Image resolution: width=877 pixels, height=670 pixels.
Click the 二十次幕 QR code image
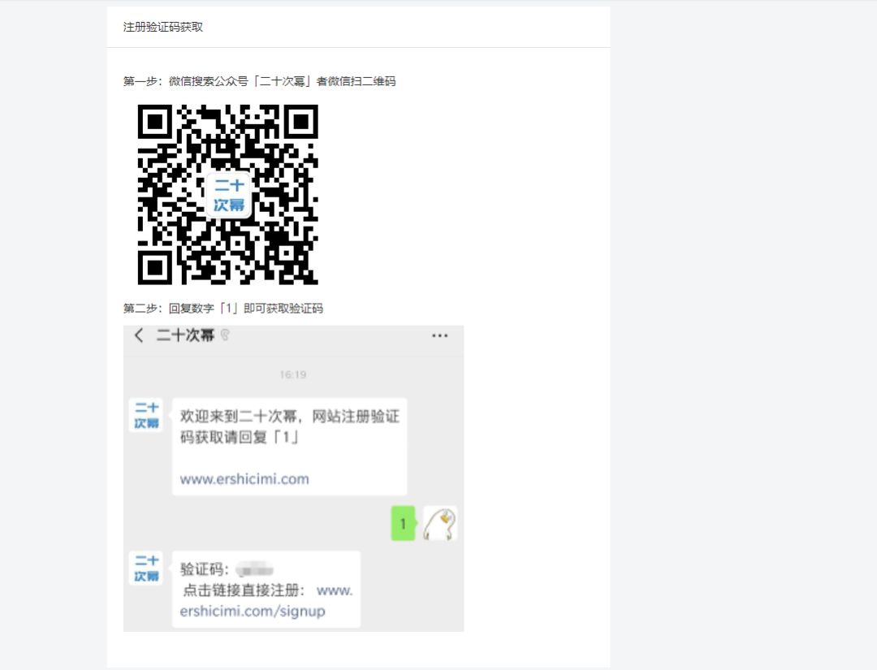(227, 194)
